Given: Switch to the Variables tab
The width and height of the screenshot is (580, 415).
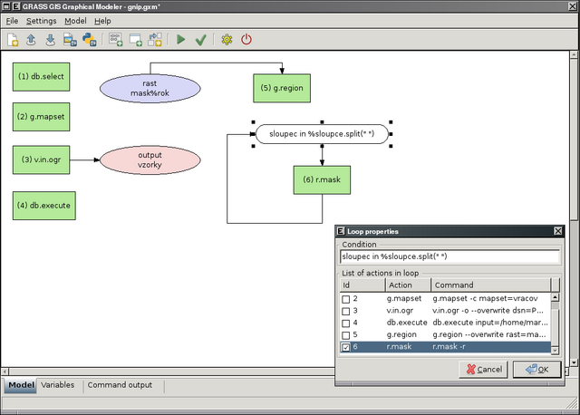Looking at the screenshot, I should [x=57, y=385].
